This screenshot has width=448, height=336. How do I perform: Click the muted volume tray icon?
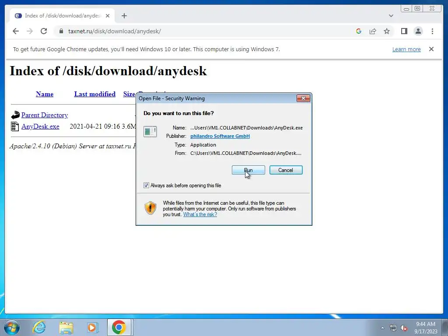404,328
